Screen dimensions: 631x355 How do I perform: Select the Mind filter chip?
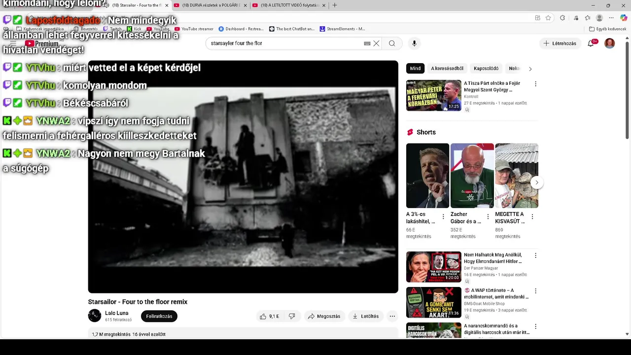[416, 69]
